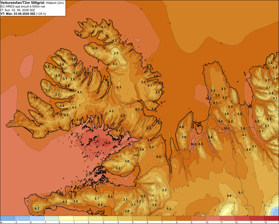279x224 pixels.
Task: Click the 6.8 temperature label
Action: pyautogui.click(x=150, y=140)
